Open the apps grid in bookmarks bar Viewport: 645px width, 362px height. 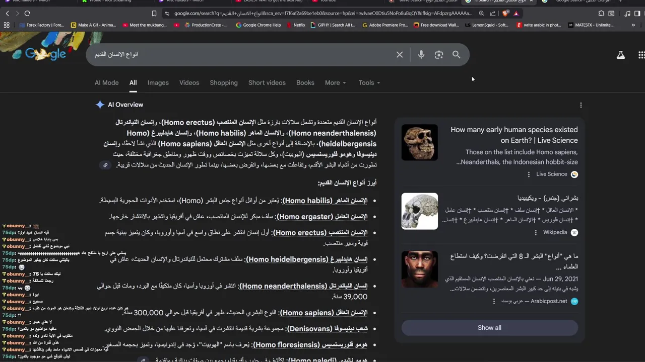pyautogui.click(x=7, y=25)
